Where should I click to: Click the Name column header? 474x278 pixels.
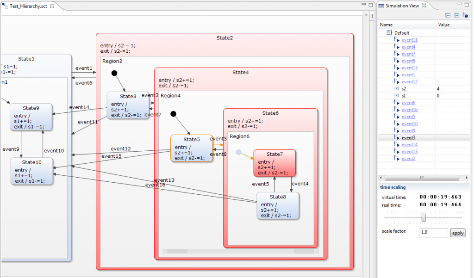pyautogui.click(x=406, y=25)
